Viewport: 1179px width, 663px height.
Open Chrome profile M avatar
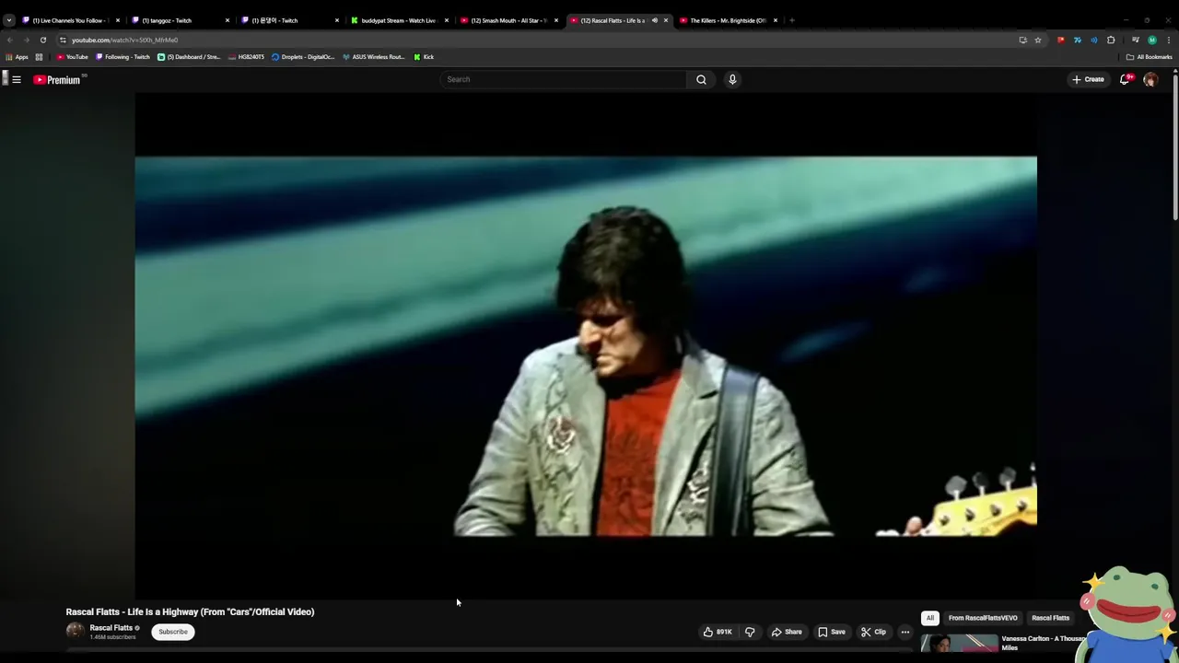click(x=1152, y=40)
